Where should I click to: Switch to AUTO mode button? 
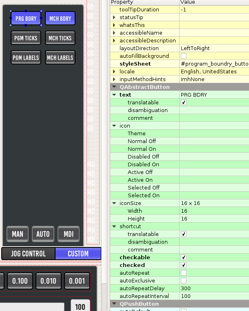(x=43, y=234)
